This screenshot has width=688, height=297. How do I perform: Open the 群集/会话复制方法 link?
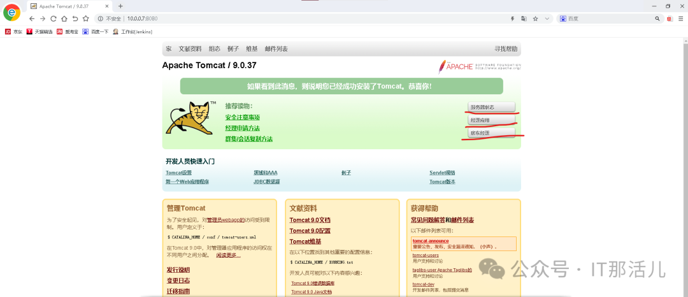click(249, 139)
